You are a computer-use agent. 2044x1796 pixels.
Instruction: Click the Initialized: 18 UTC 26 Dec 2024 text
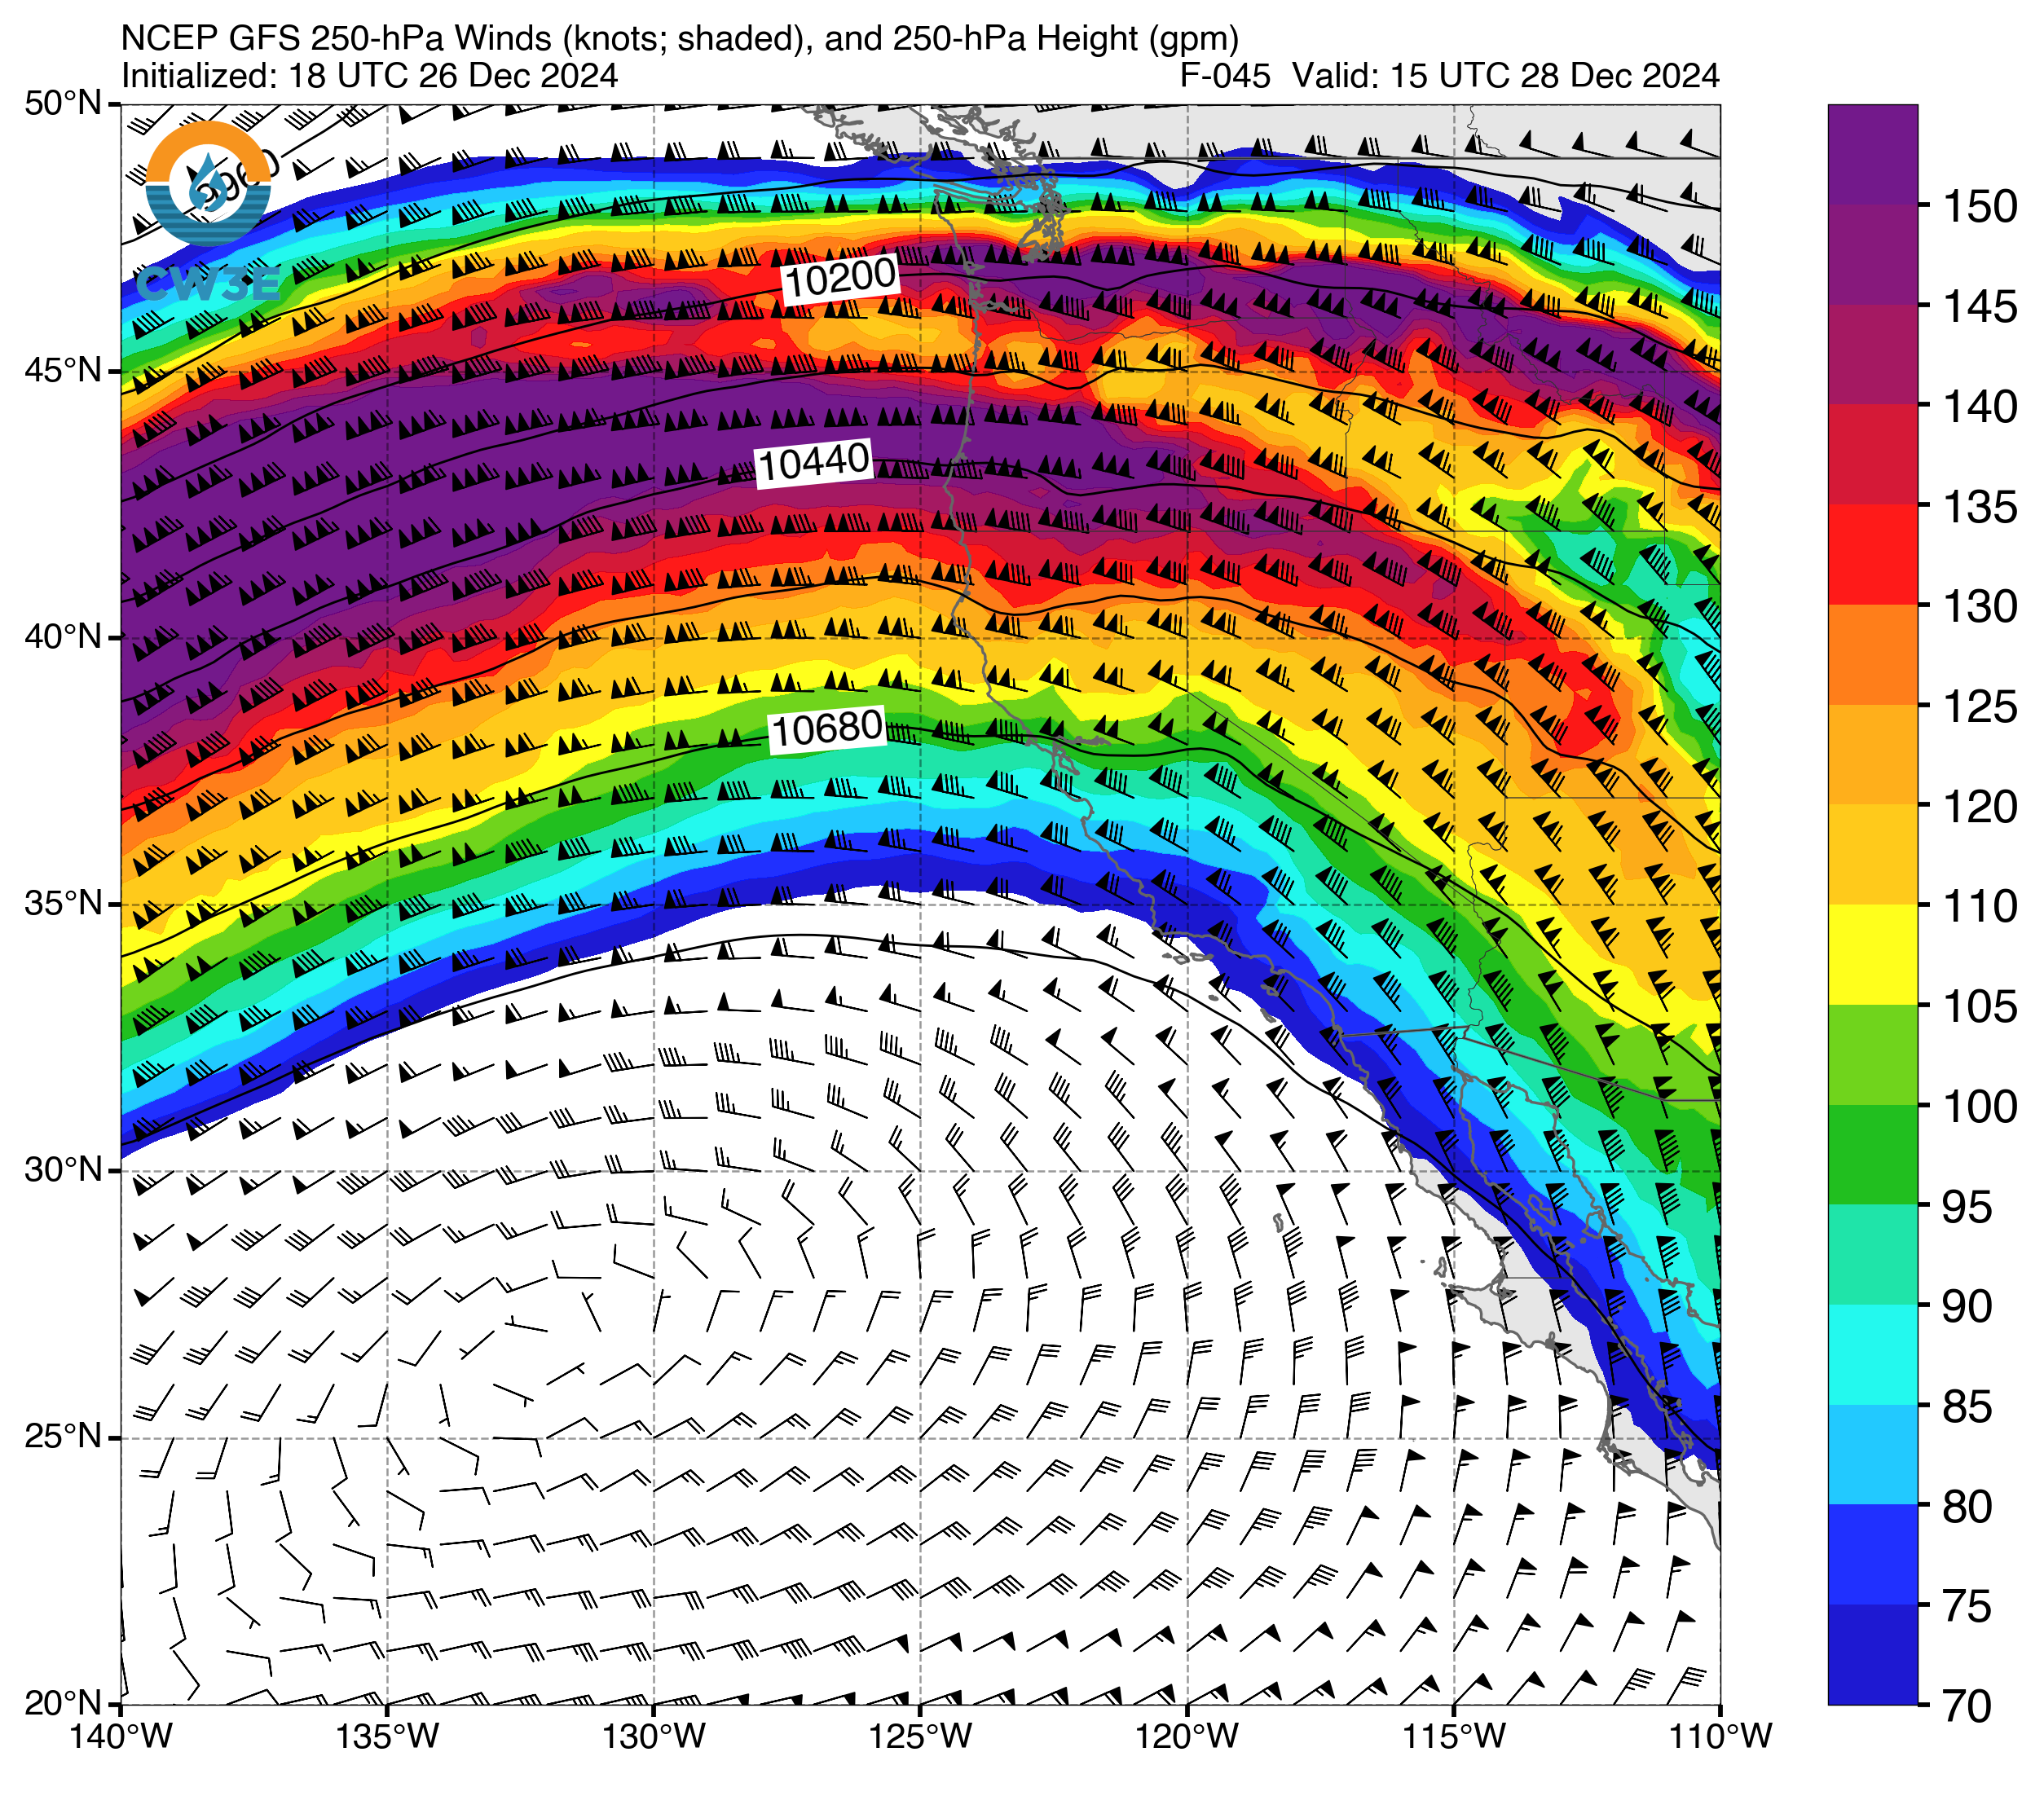pos(369,76)
